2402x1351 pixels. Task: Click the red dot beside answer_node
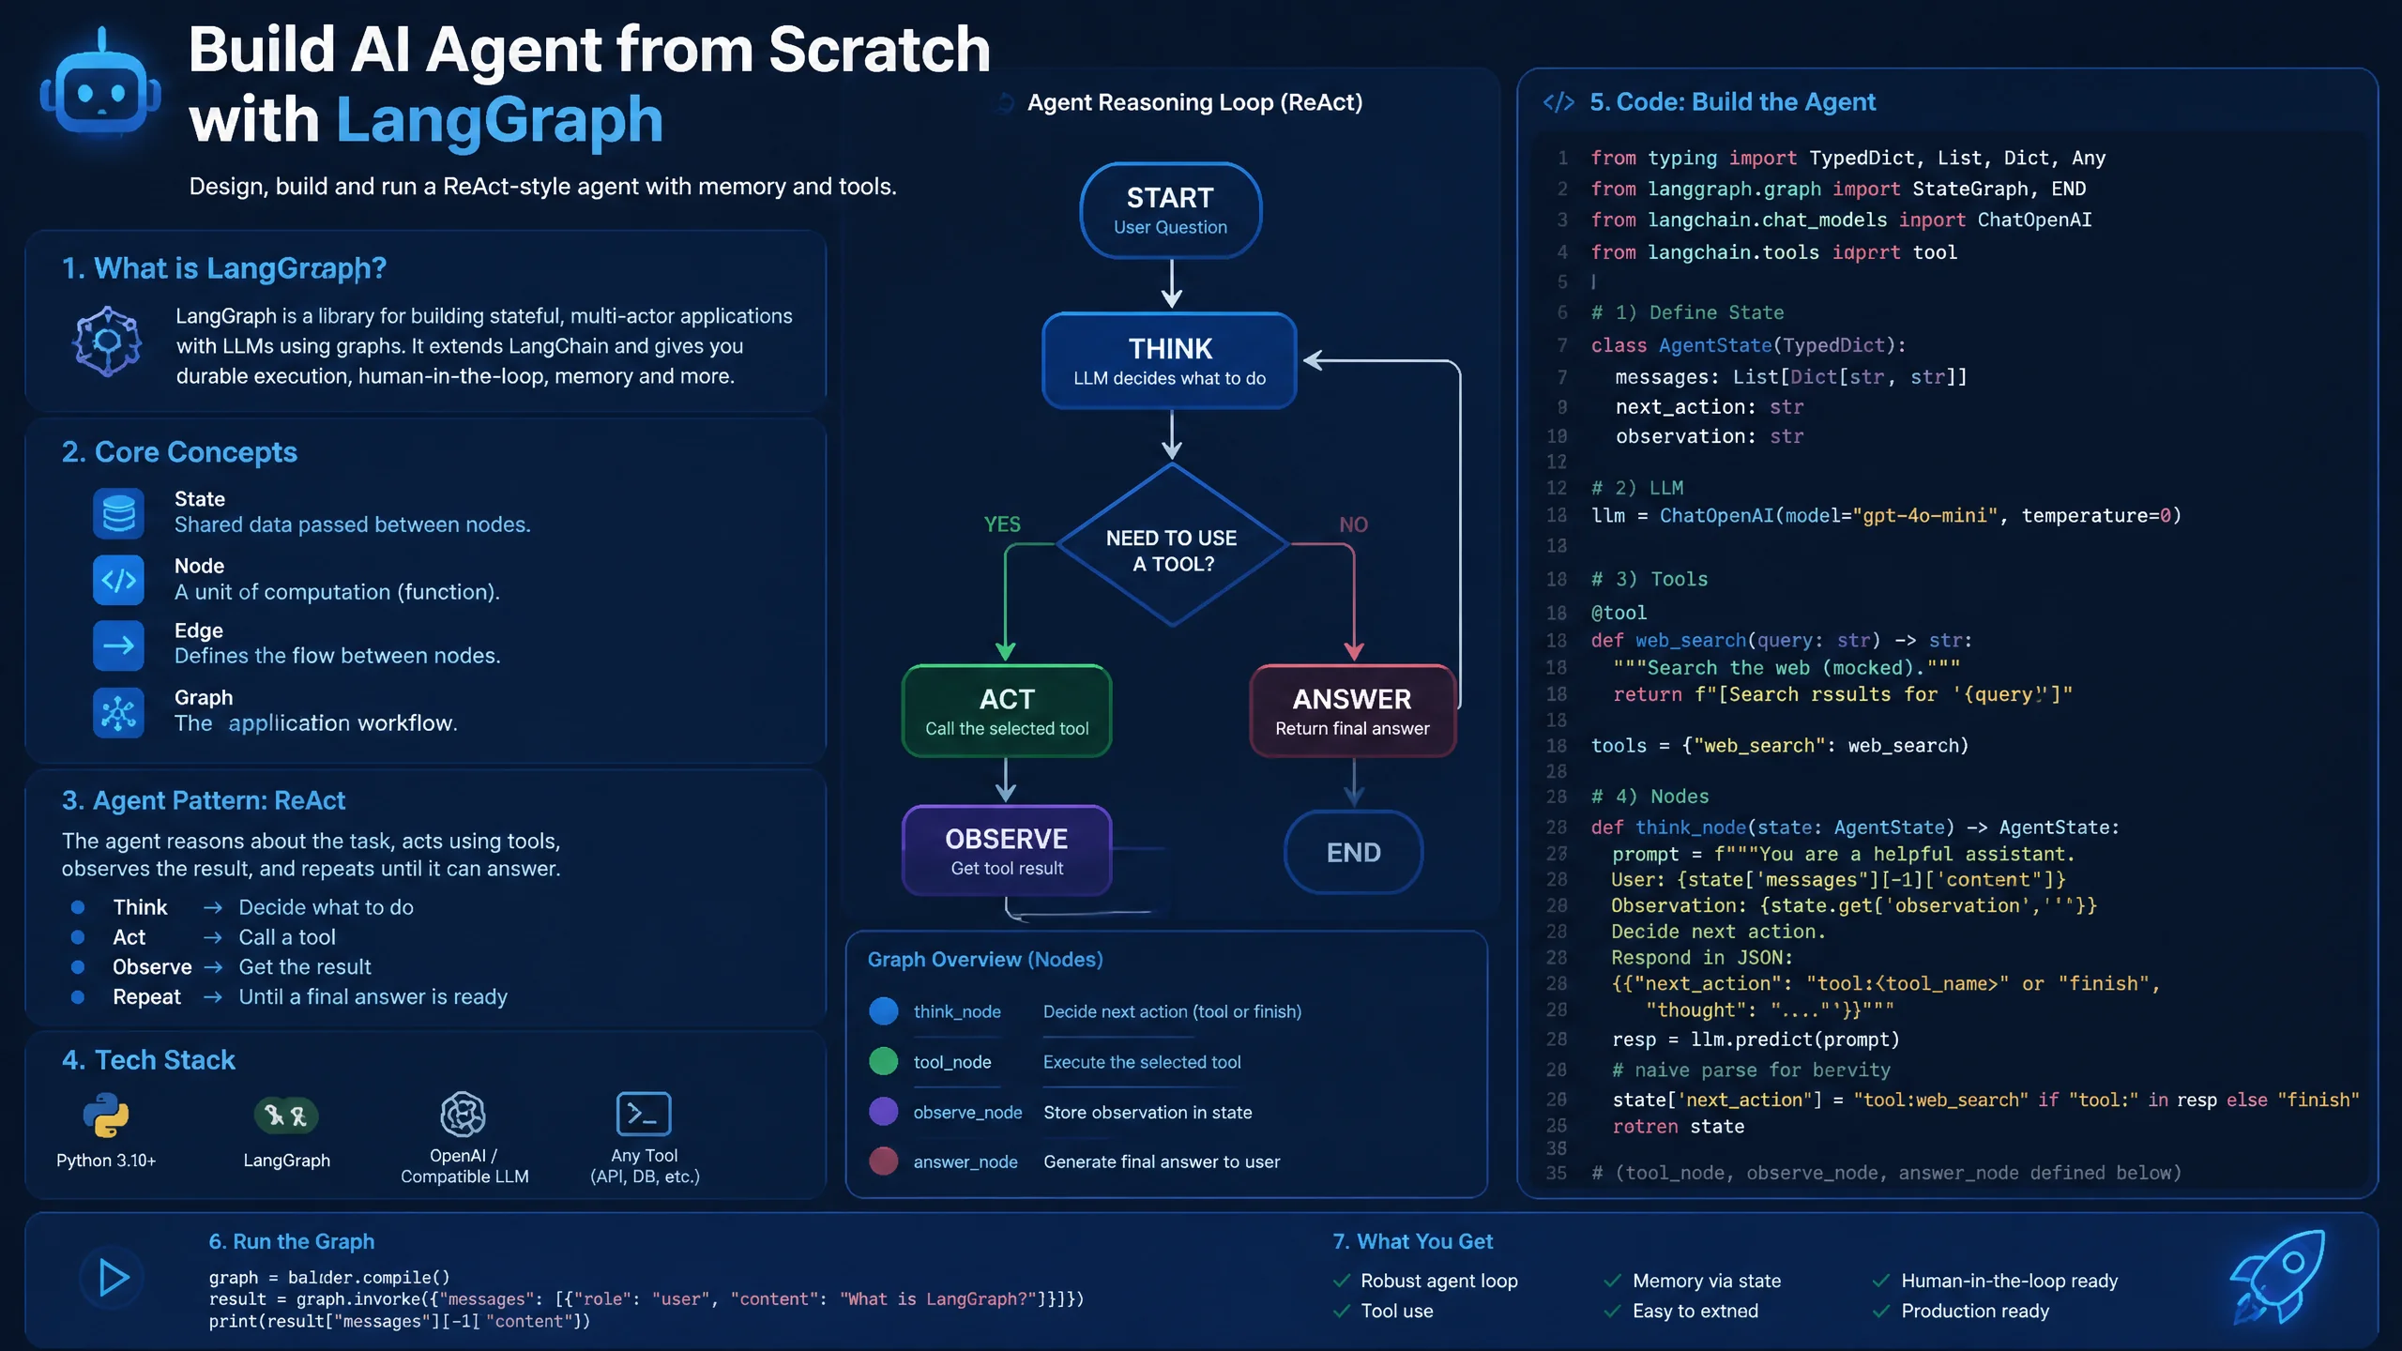pos(884,1161)
